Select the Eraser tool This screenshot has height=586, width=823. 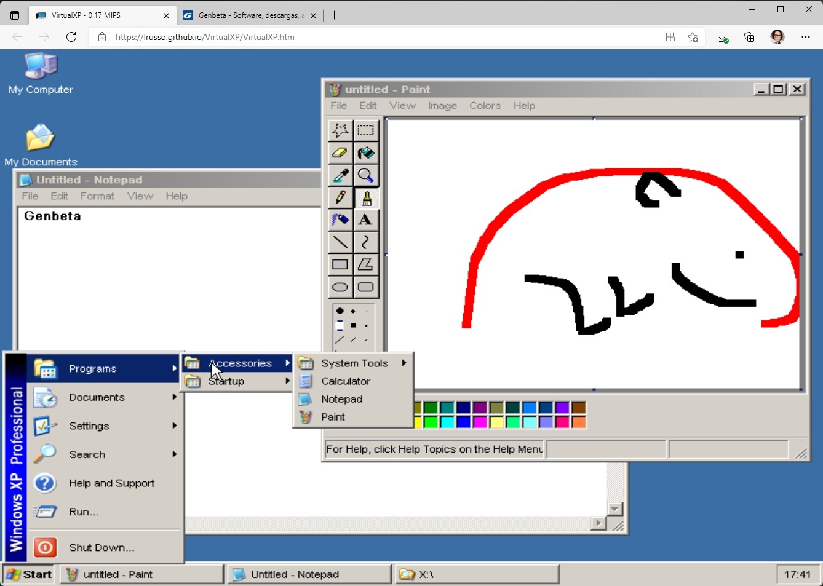pyautogui.click(x=340, y=152)
